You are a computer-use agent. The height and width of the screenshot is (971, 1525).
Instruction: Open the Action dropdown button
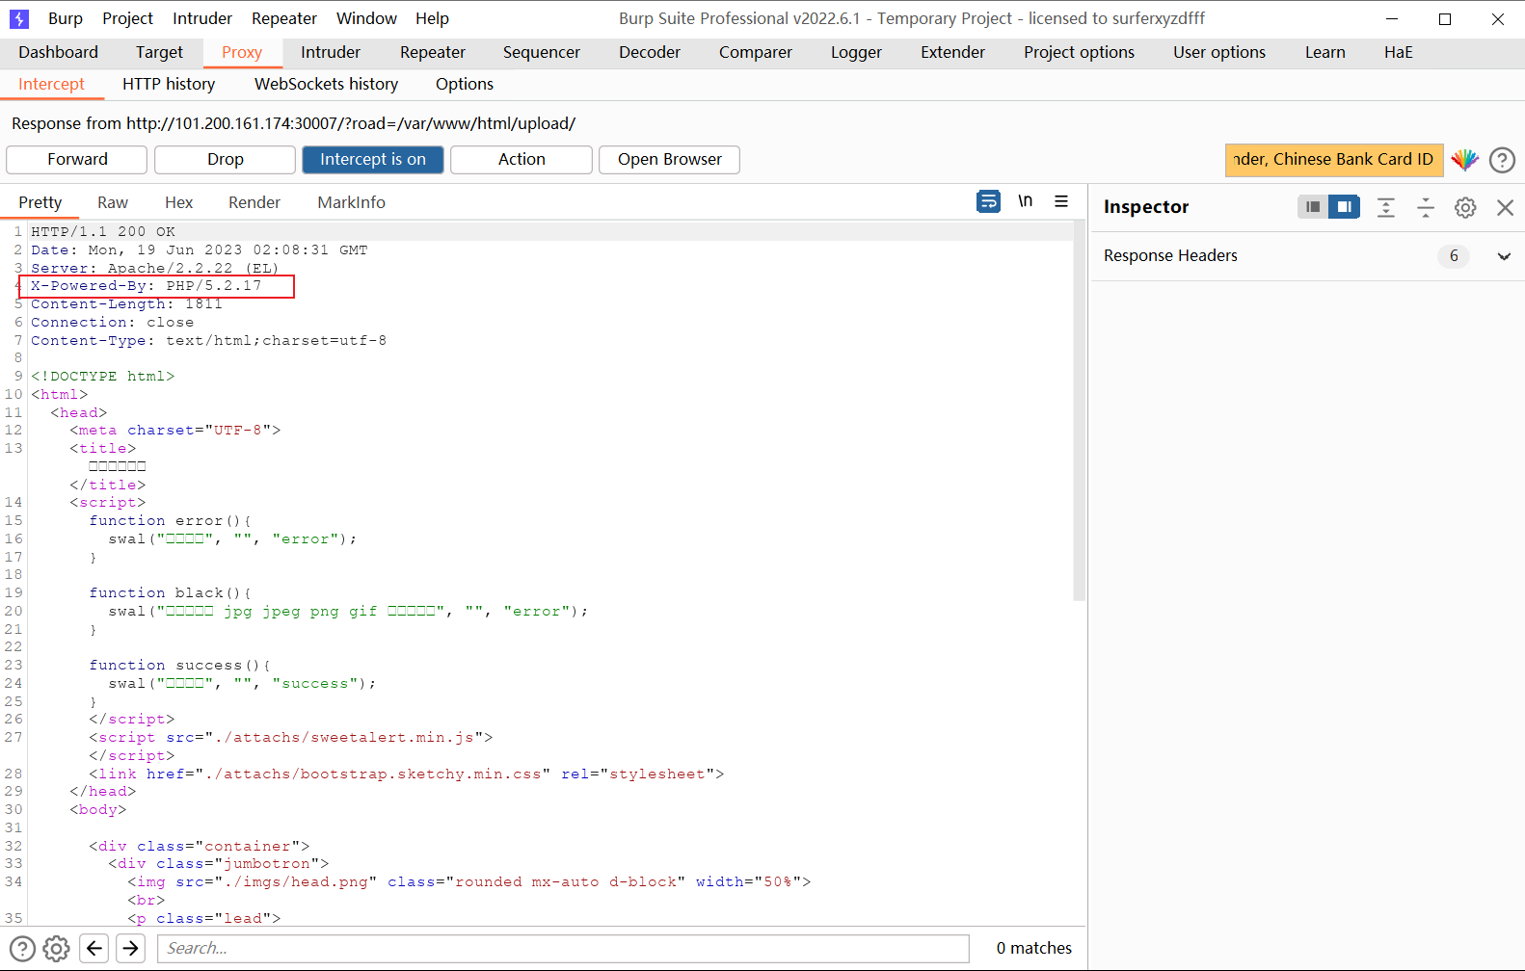coord(522,160)
